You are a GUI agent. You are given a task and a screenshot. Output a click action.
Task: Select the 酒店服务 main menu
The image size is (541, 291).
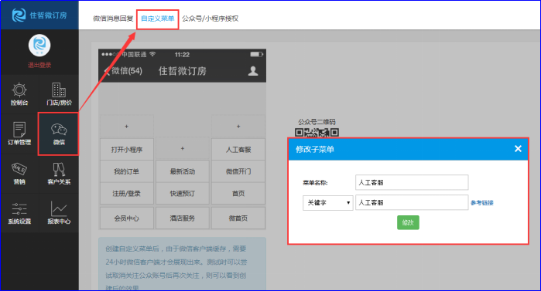click(183, 218)
